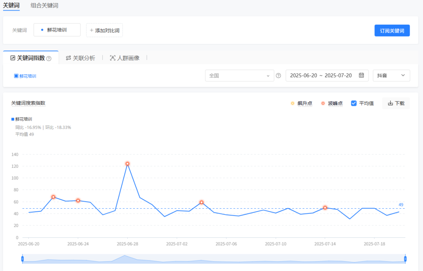Click the 关键词搜索指数 title link
This screenshot has width=423, height=271.
coord(28,103)
